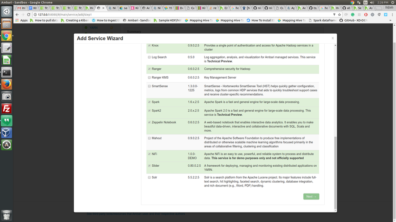The height and width of the screenshot is (222, 396).
Task: Click the NiFi version text '1.0.0-DEMO'
Action: (192, 156)
